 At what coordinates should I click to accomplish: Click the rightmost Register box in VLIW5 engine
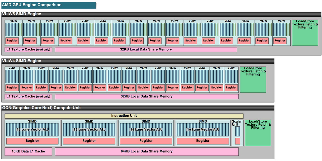pyautogui.click(x=280, y=41)
